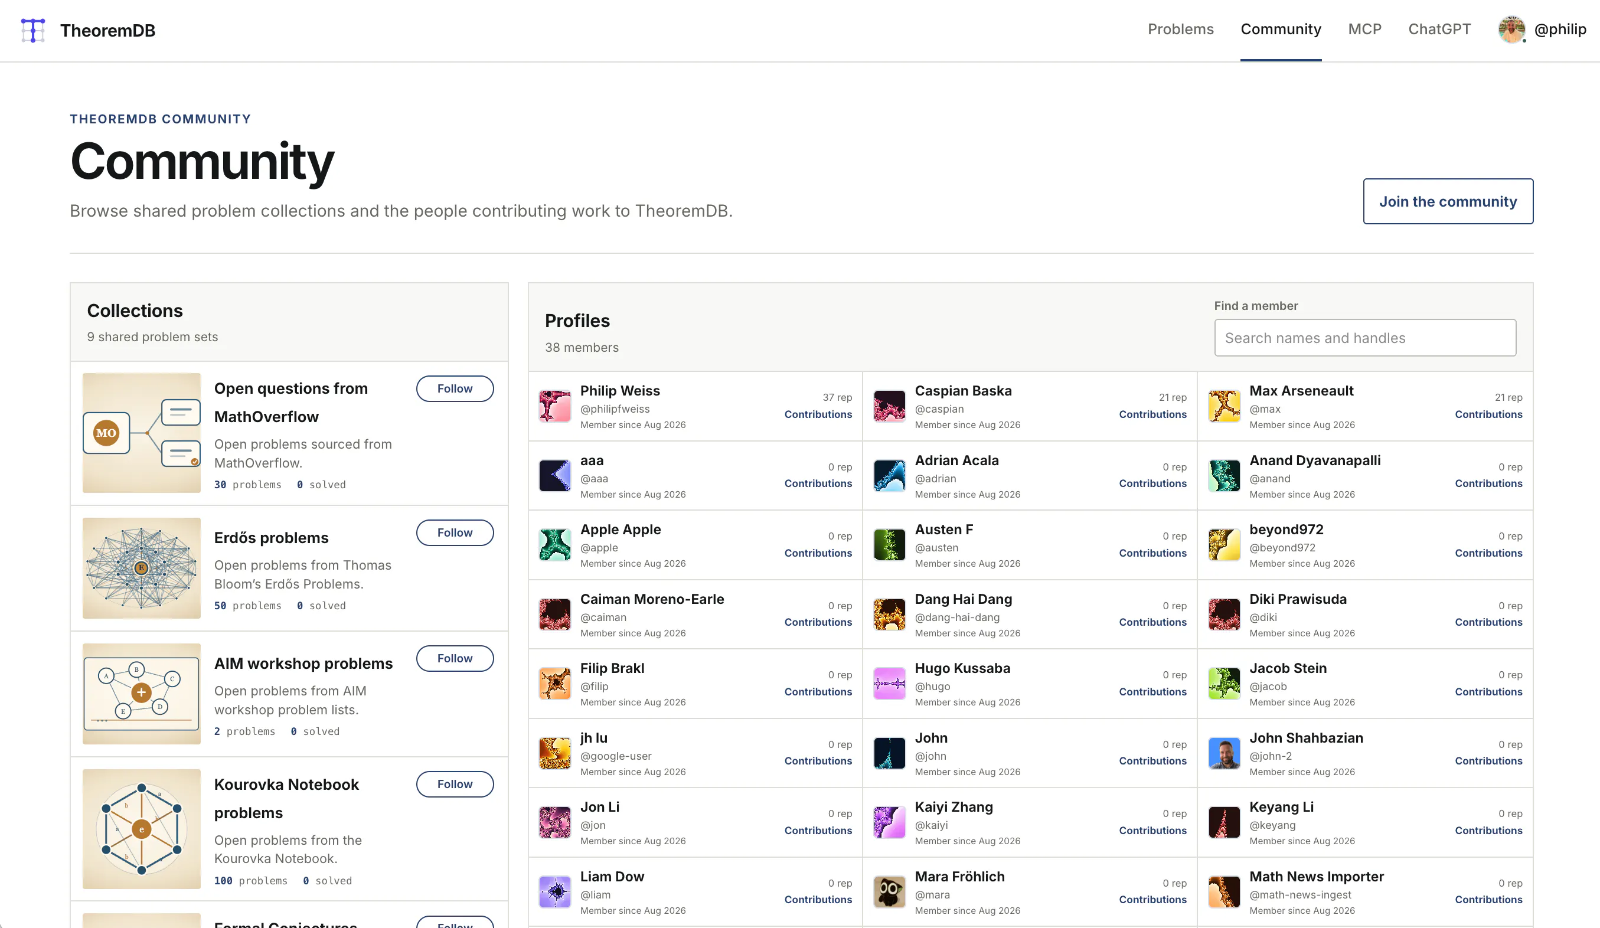Open the AIM workshop problems thumbnail
1600x928 pixels.
(x=142, y=694)
